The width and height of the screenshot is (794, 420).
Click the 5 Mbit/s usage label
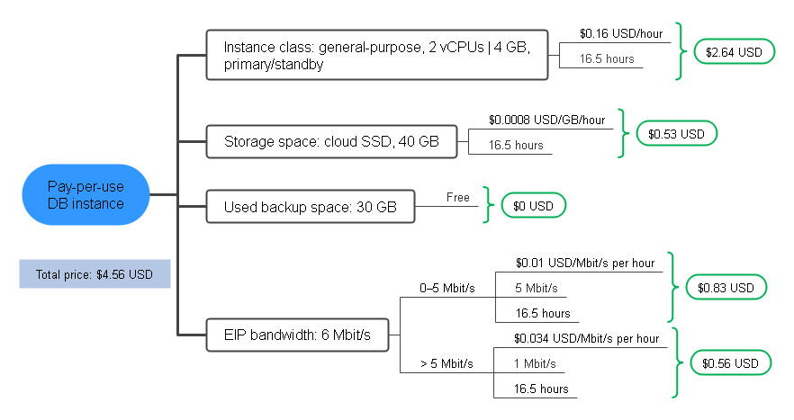click(537, 288)
